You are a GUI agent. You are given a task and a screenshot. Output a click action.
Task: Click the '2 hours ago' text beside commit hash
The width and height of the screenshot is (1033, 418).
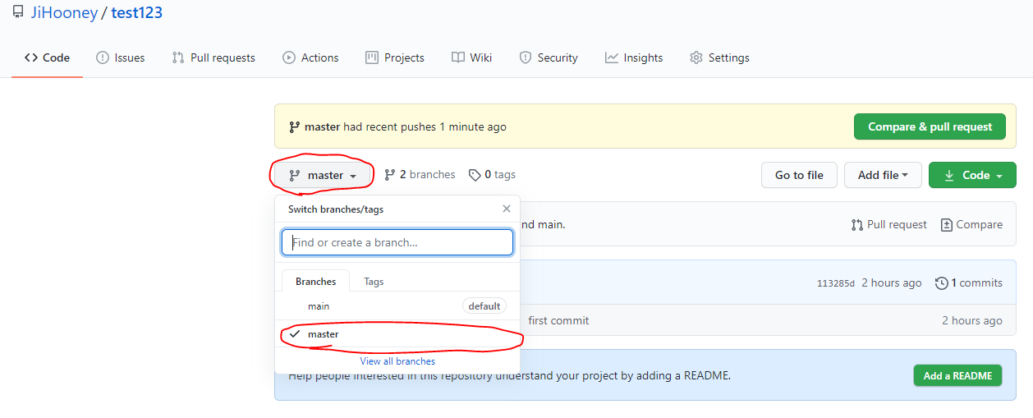coord(892,282)
